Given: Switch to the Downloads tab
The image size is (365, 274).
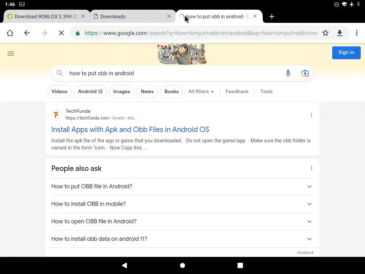Looking at the screenshot, I should pos(133,16).
